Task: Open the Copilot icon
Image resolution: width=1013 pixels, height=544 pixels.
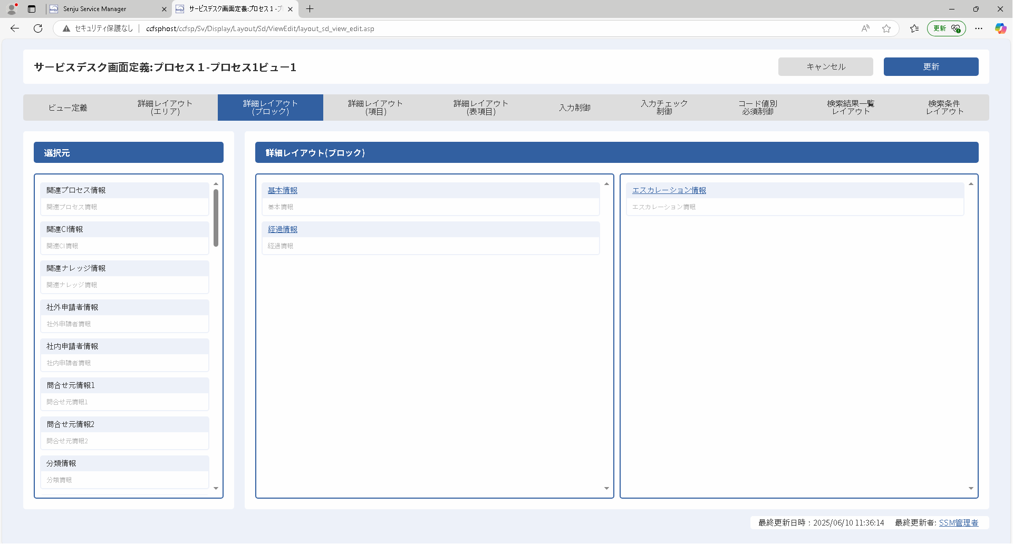Action: coord(1000,28)
